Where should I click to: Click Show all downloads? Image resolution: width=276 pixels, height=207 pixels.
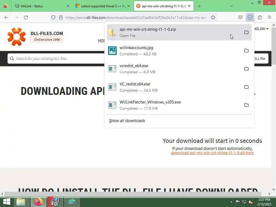point(127,121)
